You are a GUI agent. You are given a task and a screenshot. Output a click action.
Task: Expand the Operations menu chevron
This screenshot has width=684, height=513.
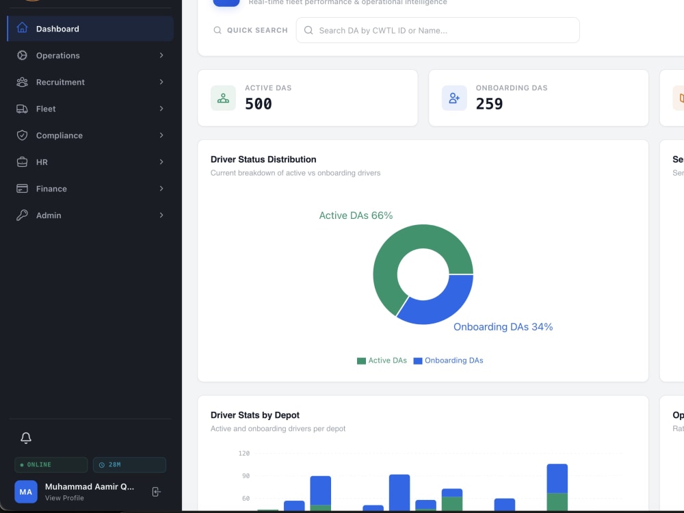click(x=161, y=55)
